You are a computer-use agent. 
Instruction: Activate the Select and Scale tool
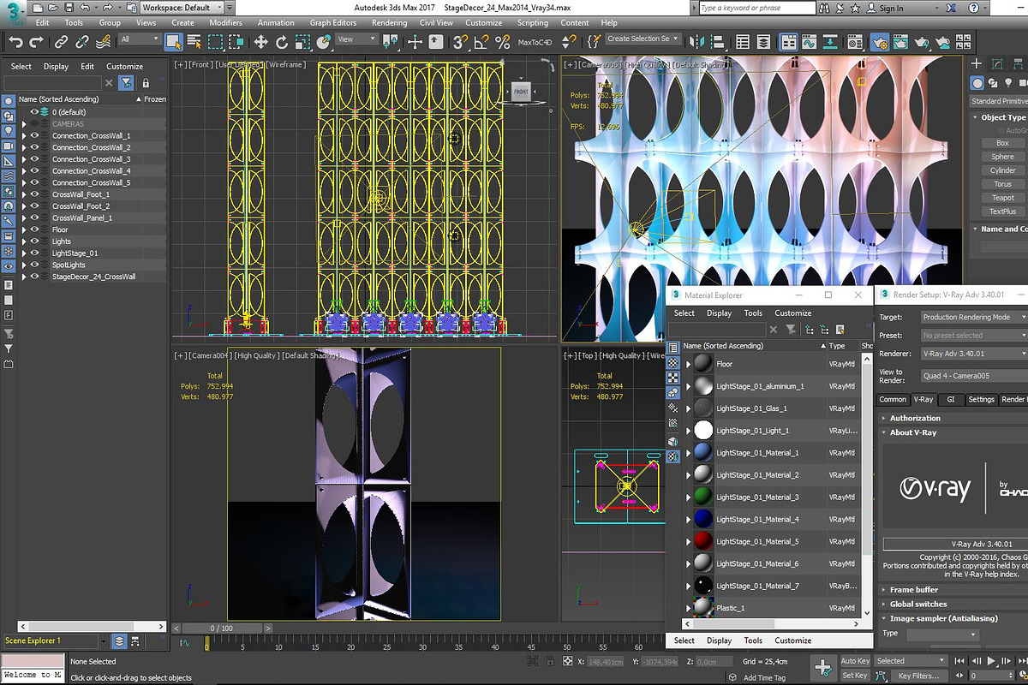302,41
